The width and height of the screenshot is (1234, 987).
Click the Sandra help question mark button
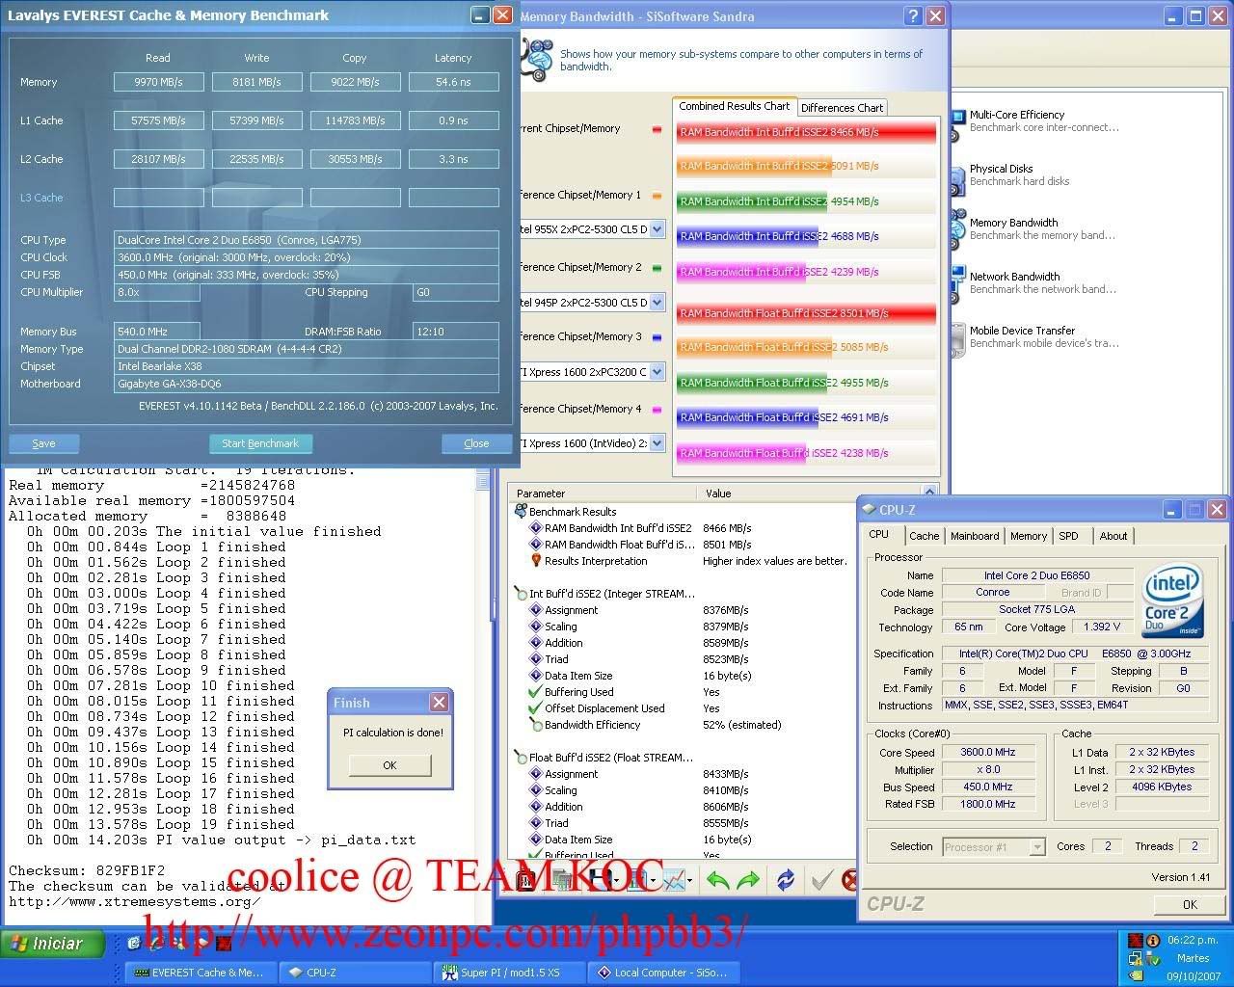click(913, 15)
